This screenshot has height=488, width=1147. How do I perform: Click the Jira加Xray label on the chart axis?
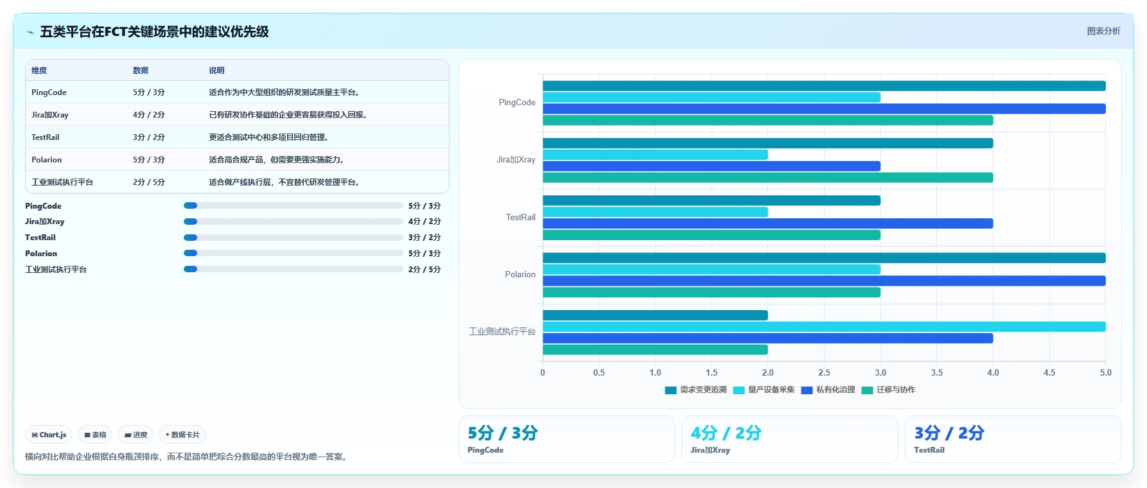(516, 160)
